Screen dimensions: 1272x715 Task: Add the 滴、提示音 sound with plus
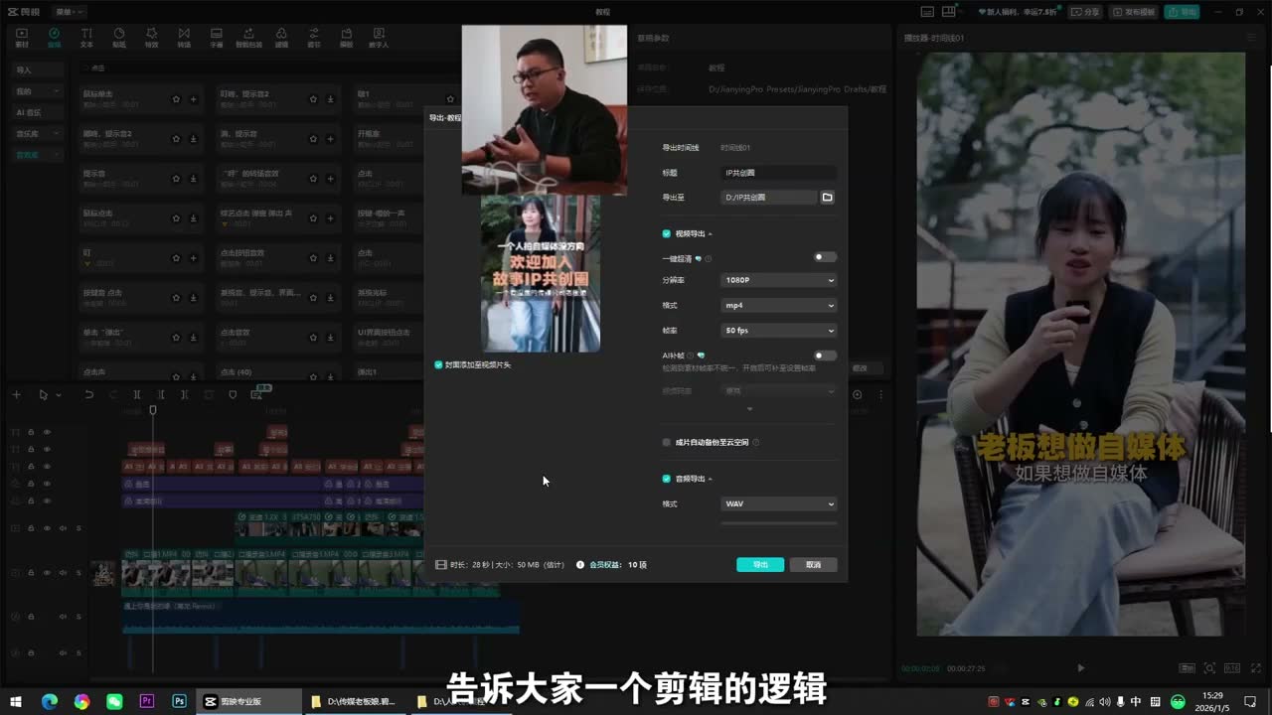click(330, 139)
